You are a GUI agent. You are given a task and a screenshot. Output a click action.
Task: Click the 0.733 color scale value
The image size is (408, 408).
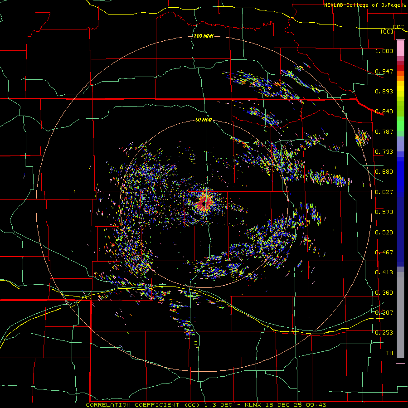(x=384, y=152)
